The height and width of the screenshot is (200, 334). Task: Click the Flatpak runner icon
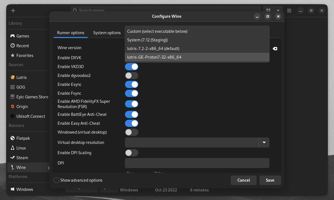point(13,138)
